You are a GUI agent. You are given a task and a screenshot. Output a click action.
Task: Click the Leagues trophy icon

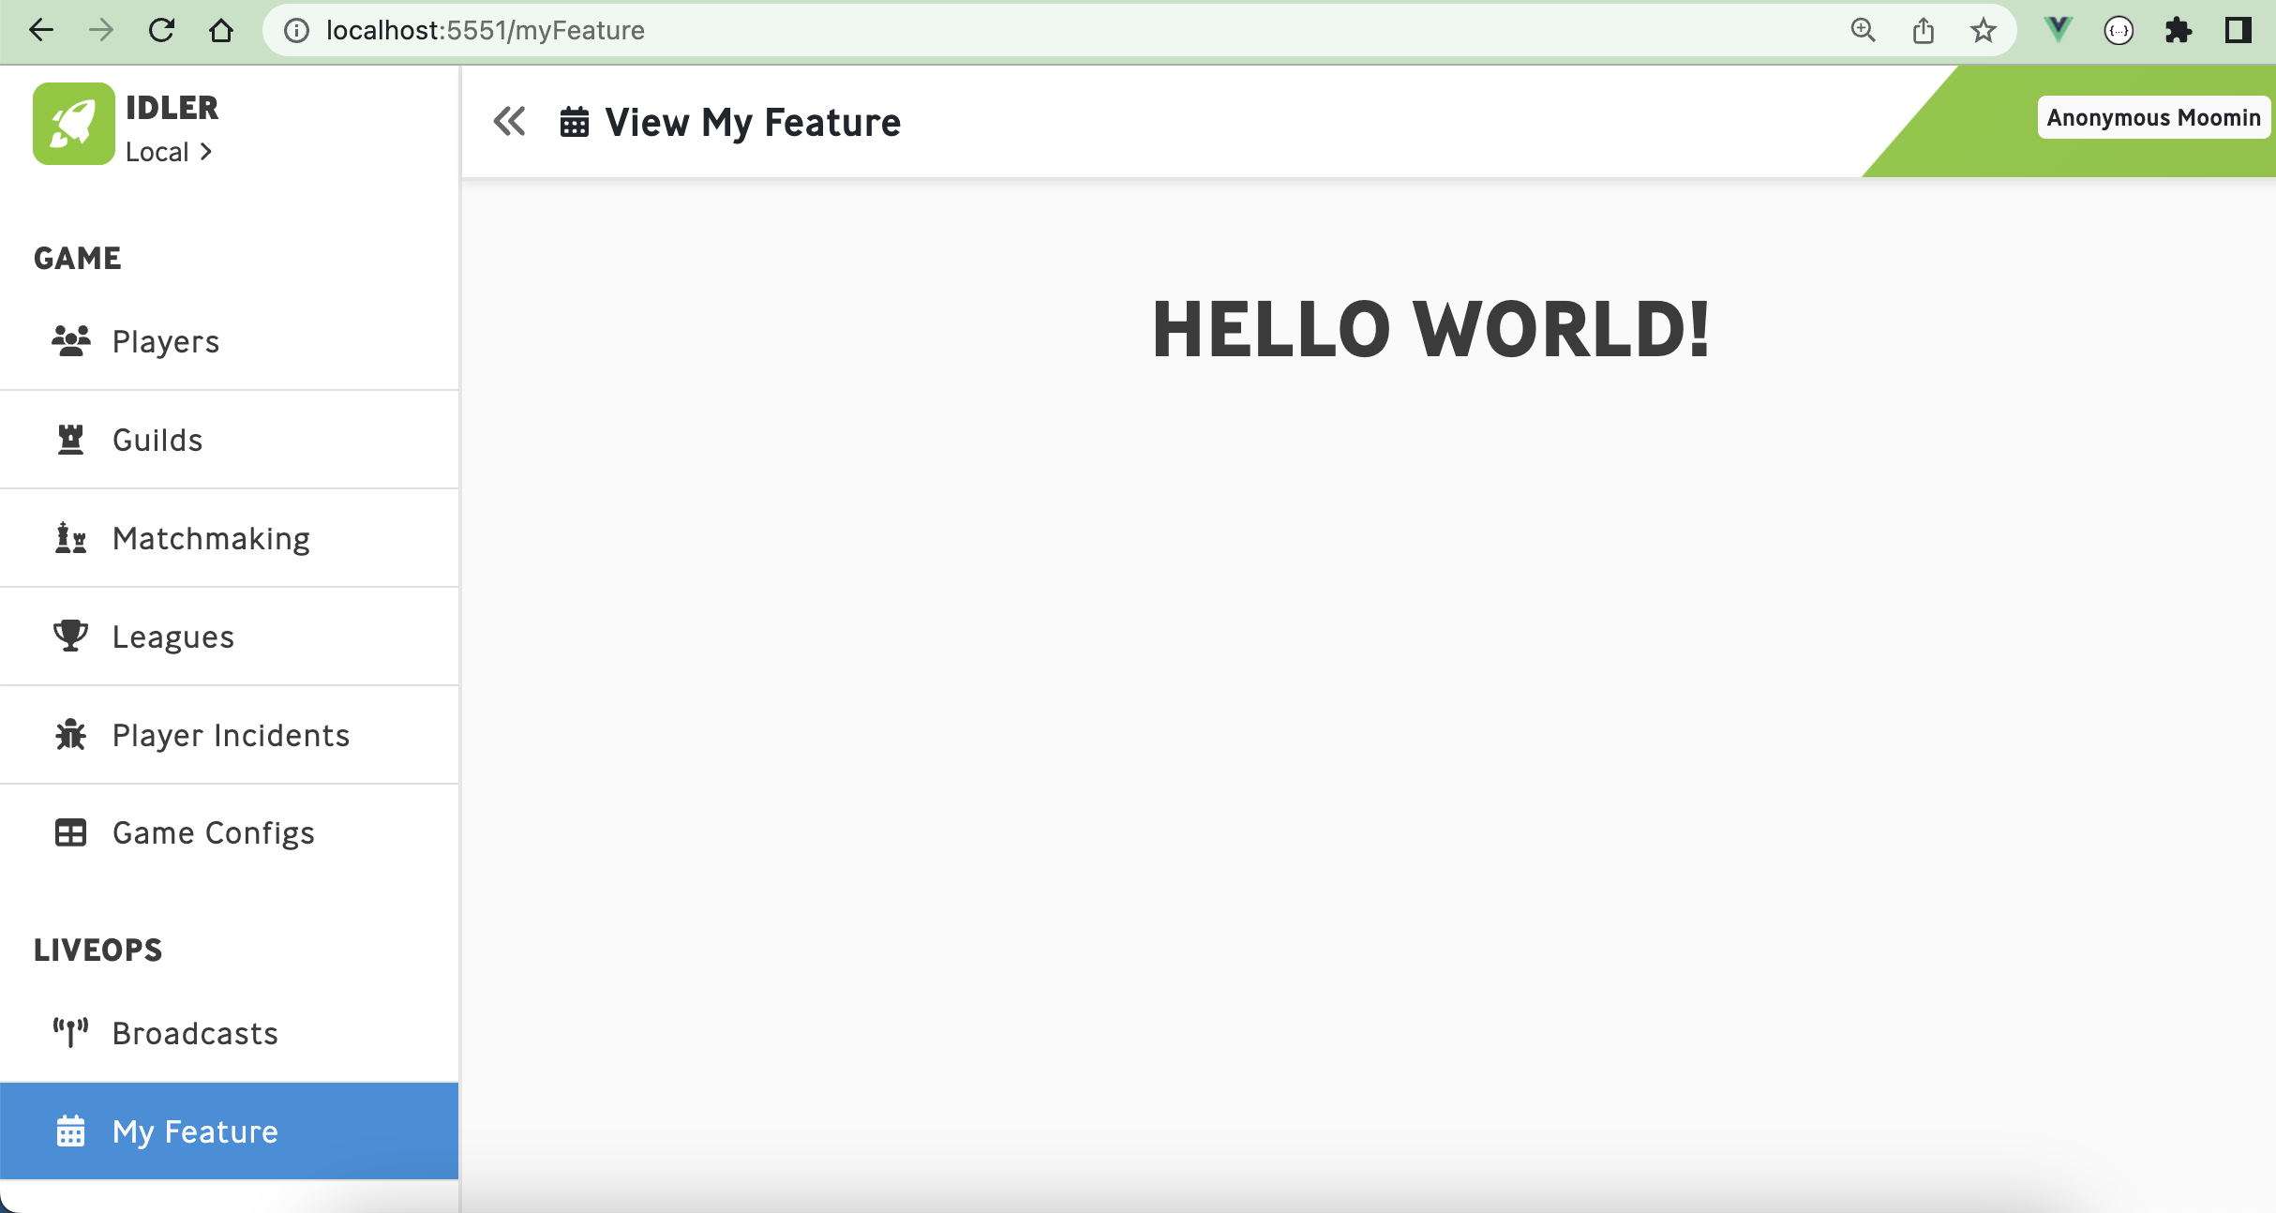(x=69, y=636)
